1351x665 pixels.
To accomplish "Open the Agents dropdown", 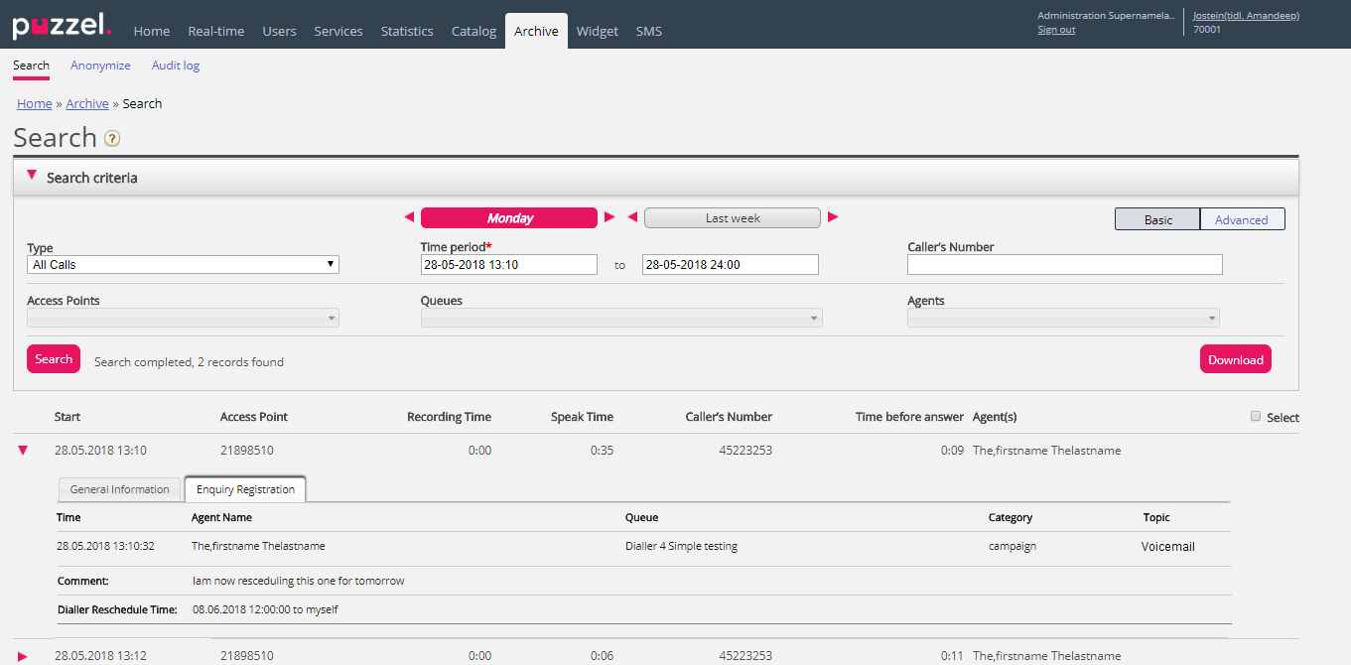I will [x=1062, y=319].
